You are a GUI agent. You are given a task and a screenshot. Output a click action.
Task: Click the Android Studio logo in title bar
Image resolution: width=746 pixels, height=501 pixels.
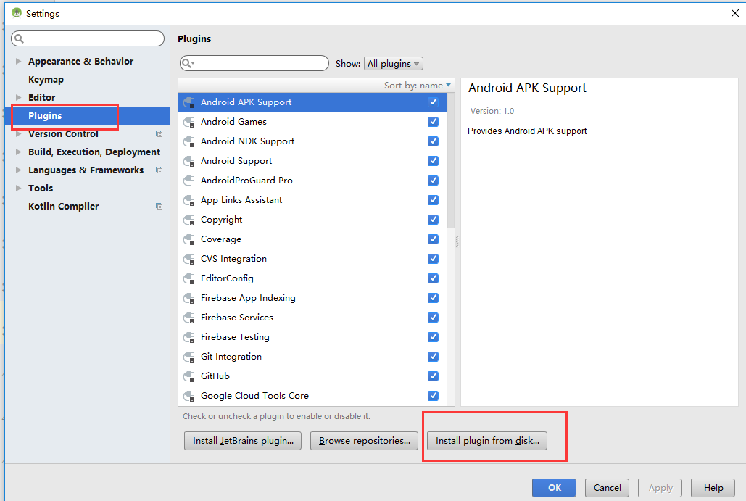(x=17, y=13)
